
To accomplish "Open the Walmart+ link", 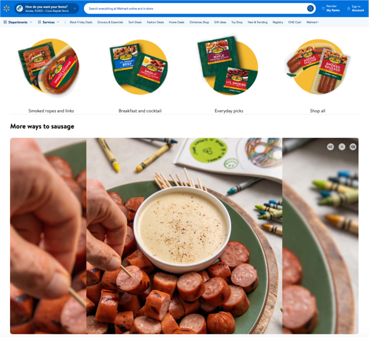I will click(x=312, y=22).
